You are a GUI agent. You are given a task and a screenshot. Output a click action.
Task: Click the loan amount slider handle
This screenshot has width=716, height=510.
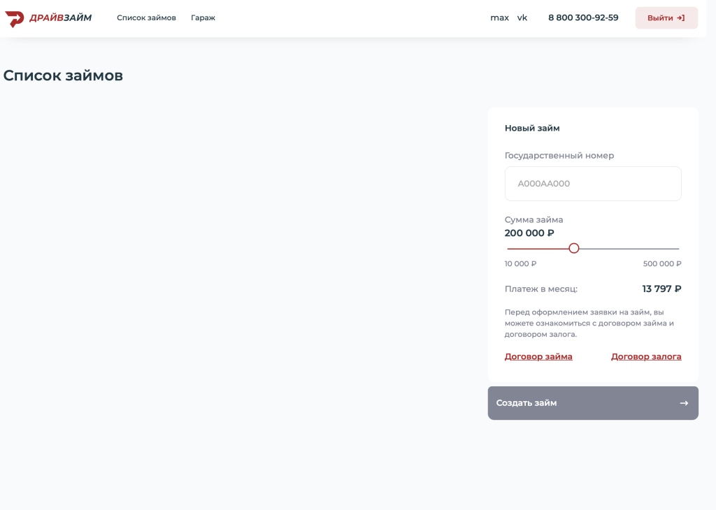pyautogui.click(x=574, y=248)
